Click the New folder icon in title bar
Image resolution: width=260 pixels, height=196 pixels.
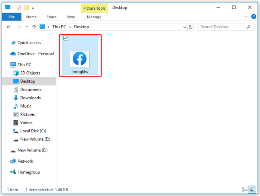coord(26,7)
